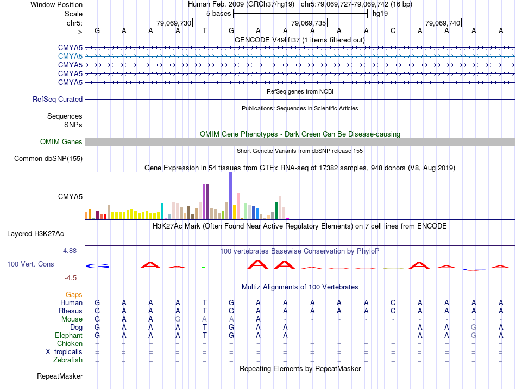This screenshot has height=389, width=516.
Task: Click the -4.5 PhyloP lower scale value
Action: (x=71, y=278)
